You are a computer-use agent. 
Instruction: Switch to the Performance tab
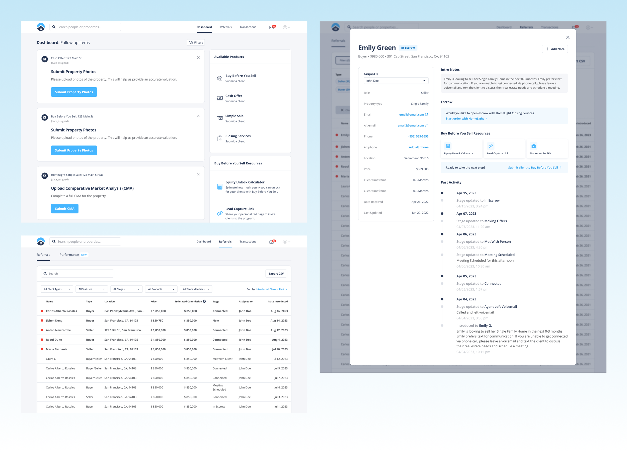pyautogui.click(x=69, y=255)
